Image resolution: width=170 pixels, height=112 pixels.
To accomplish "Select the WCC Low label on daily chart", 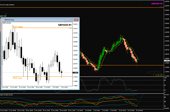I will pyautogui.click(x=17, y=78).
